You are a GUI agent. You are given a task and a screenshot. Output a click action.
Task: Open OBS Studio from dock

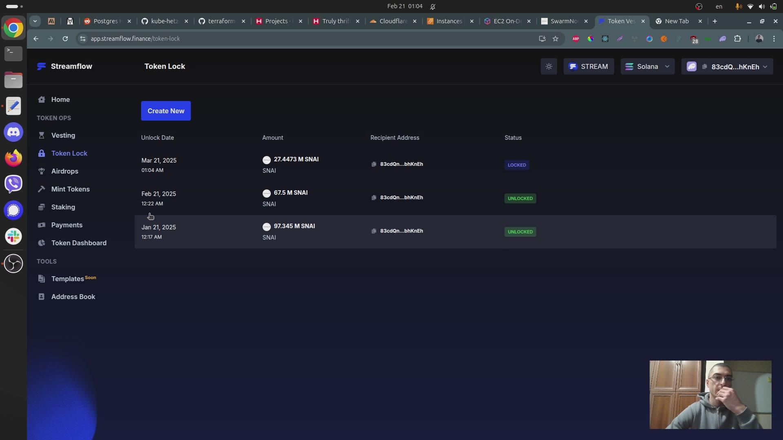[x=13, y=263]
